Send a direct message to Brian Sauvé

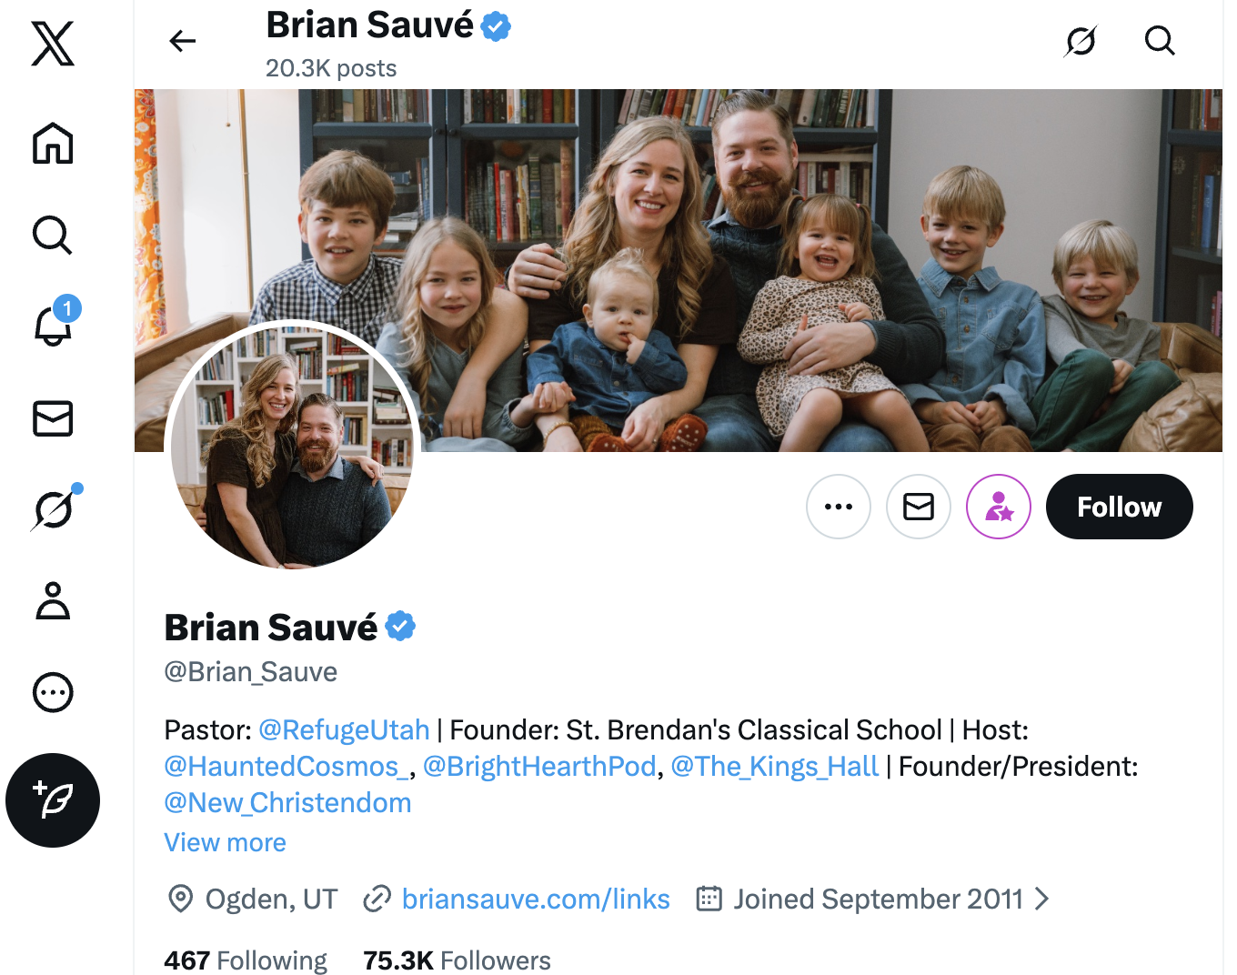point(919,507)
